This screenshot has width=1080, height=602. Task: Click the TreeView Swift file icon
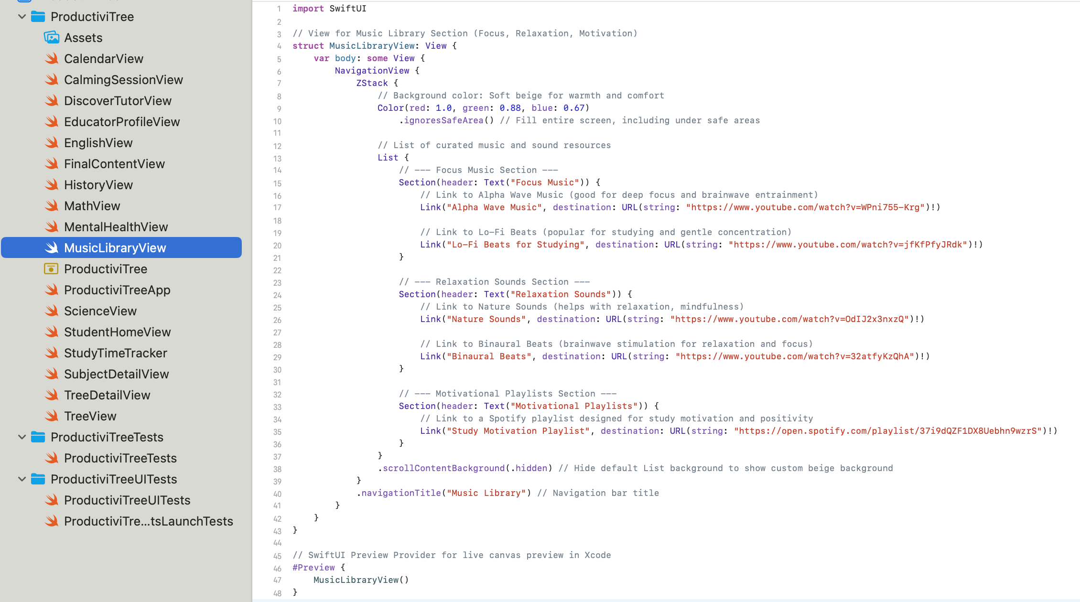[x=52, y=416]
